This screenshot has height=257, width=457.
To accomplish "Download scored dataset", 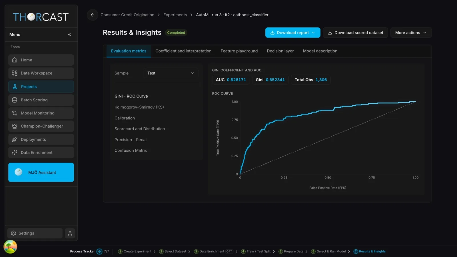I will [x=355, y=33].
